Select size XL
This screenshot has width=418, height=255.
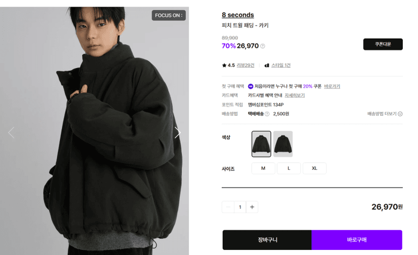tap(315, 168)
